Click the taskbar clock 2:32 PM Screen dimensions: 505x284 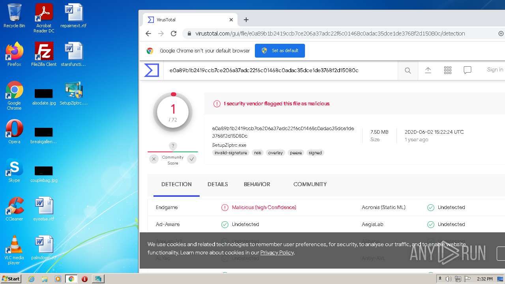484,279
